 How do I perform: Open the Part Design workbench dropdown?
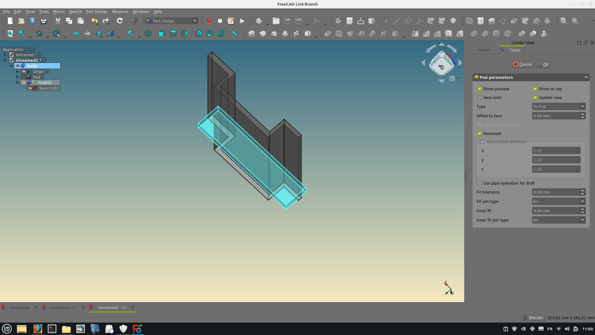point(172,21)
